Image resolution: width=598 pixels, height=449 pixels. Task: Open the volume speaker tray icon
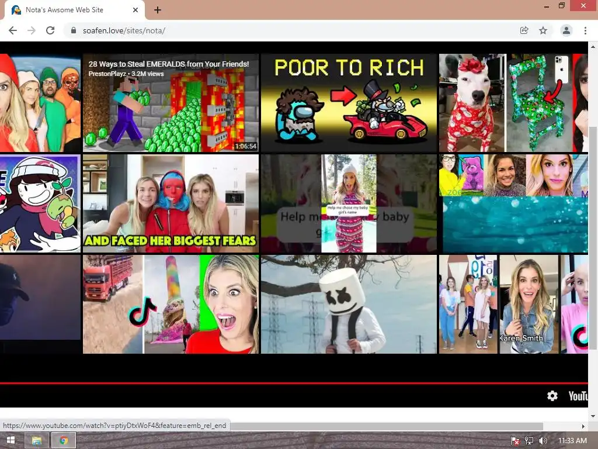[x=543, y=441]
